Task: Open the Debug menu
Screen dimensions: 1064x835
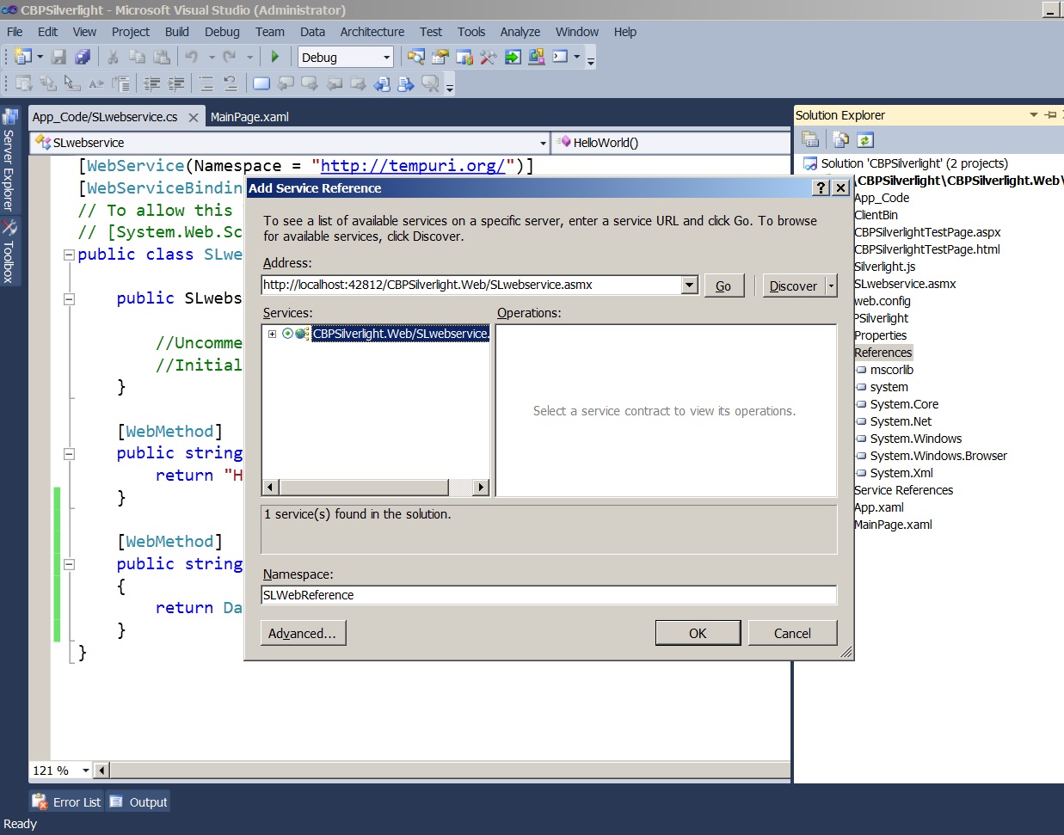Action: click(x=222, y=32)
